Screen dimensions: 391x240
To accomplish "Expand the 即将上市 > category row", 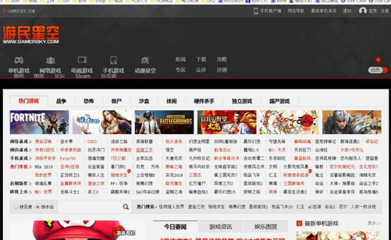I will (20, 192).
